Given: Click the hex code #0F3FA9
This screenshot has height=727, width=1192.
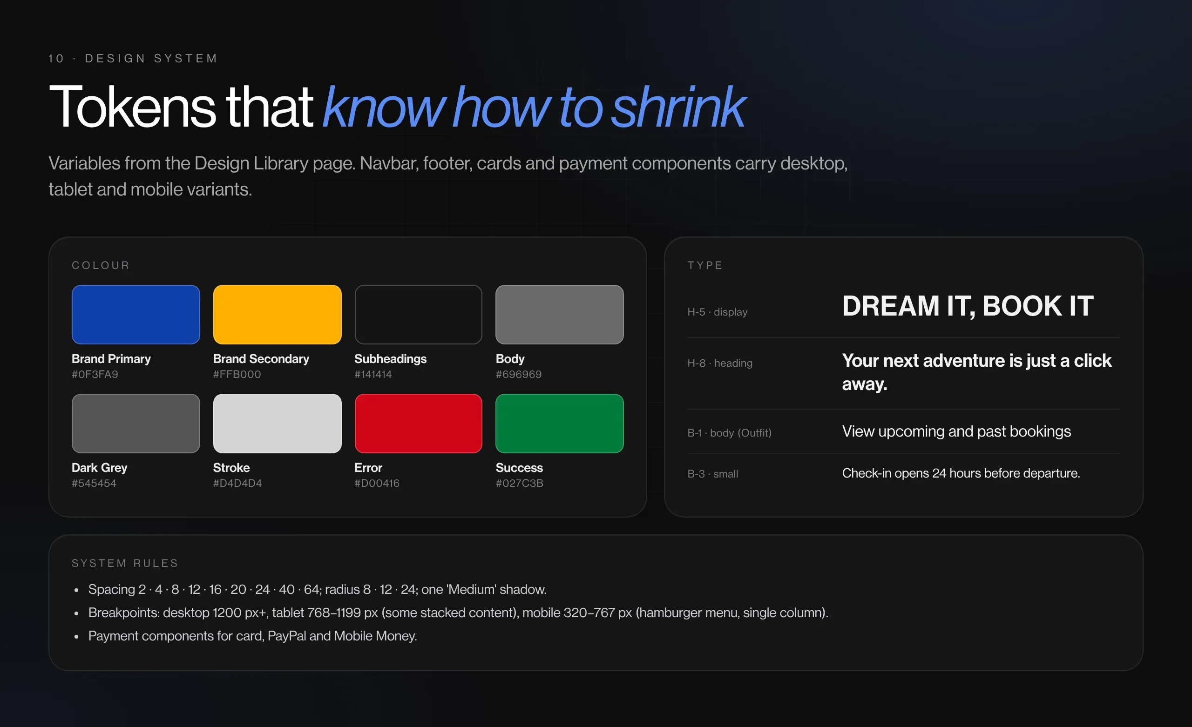Looking at the screenshot, I should tap(95, 374).
